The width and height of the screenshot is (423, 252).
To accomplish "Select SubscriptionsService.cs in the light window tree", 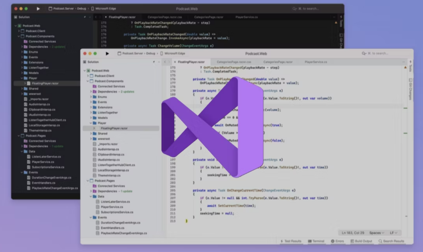I will click(x=117, y=212).
